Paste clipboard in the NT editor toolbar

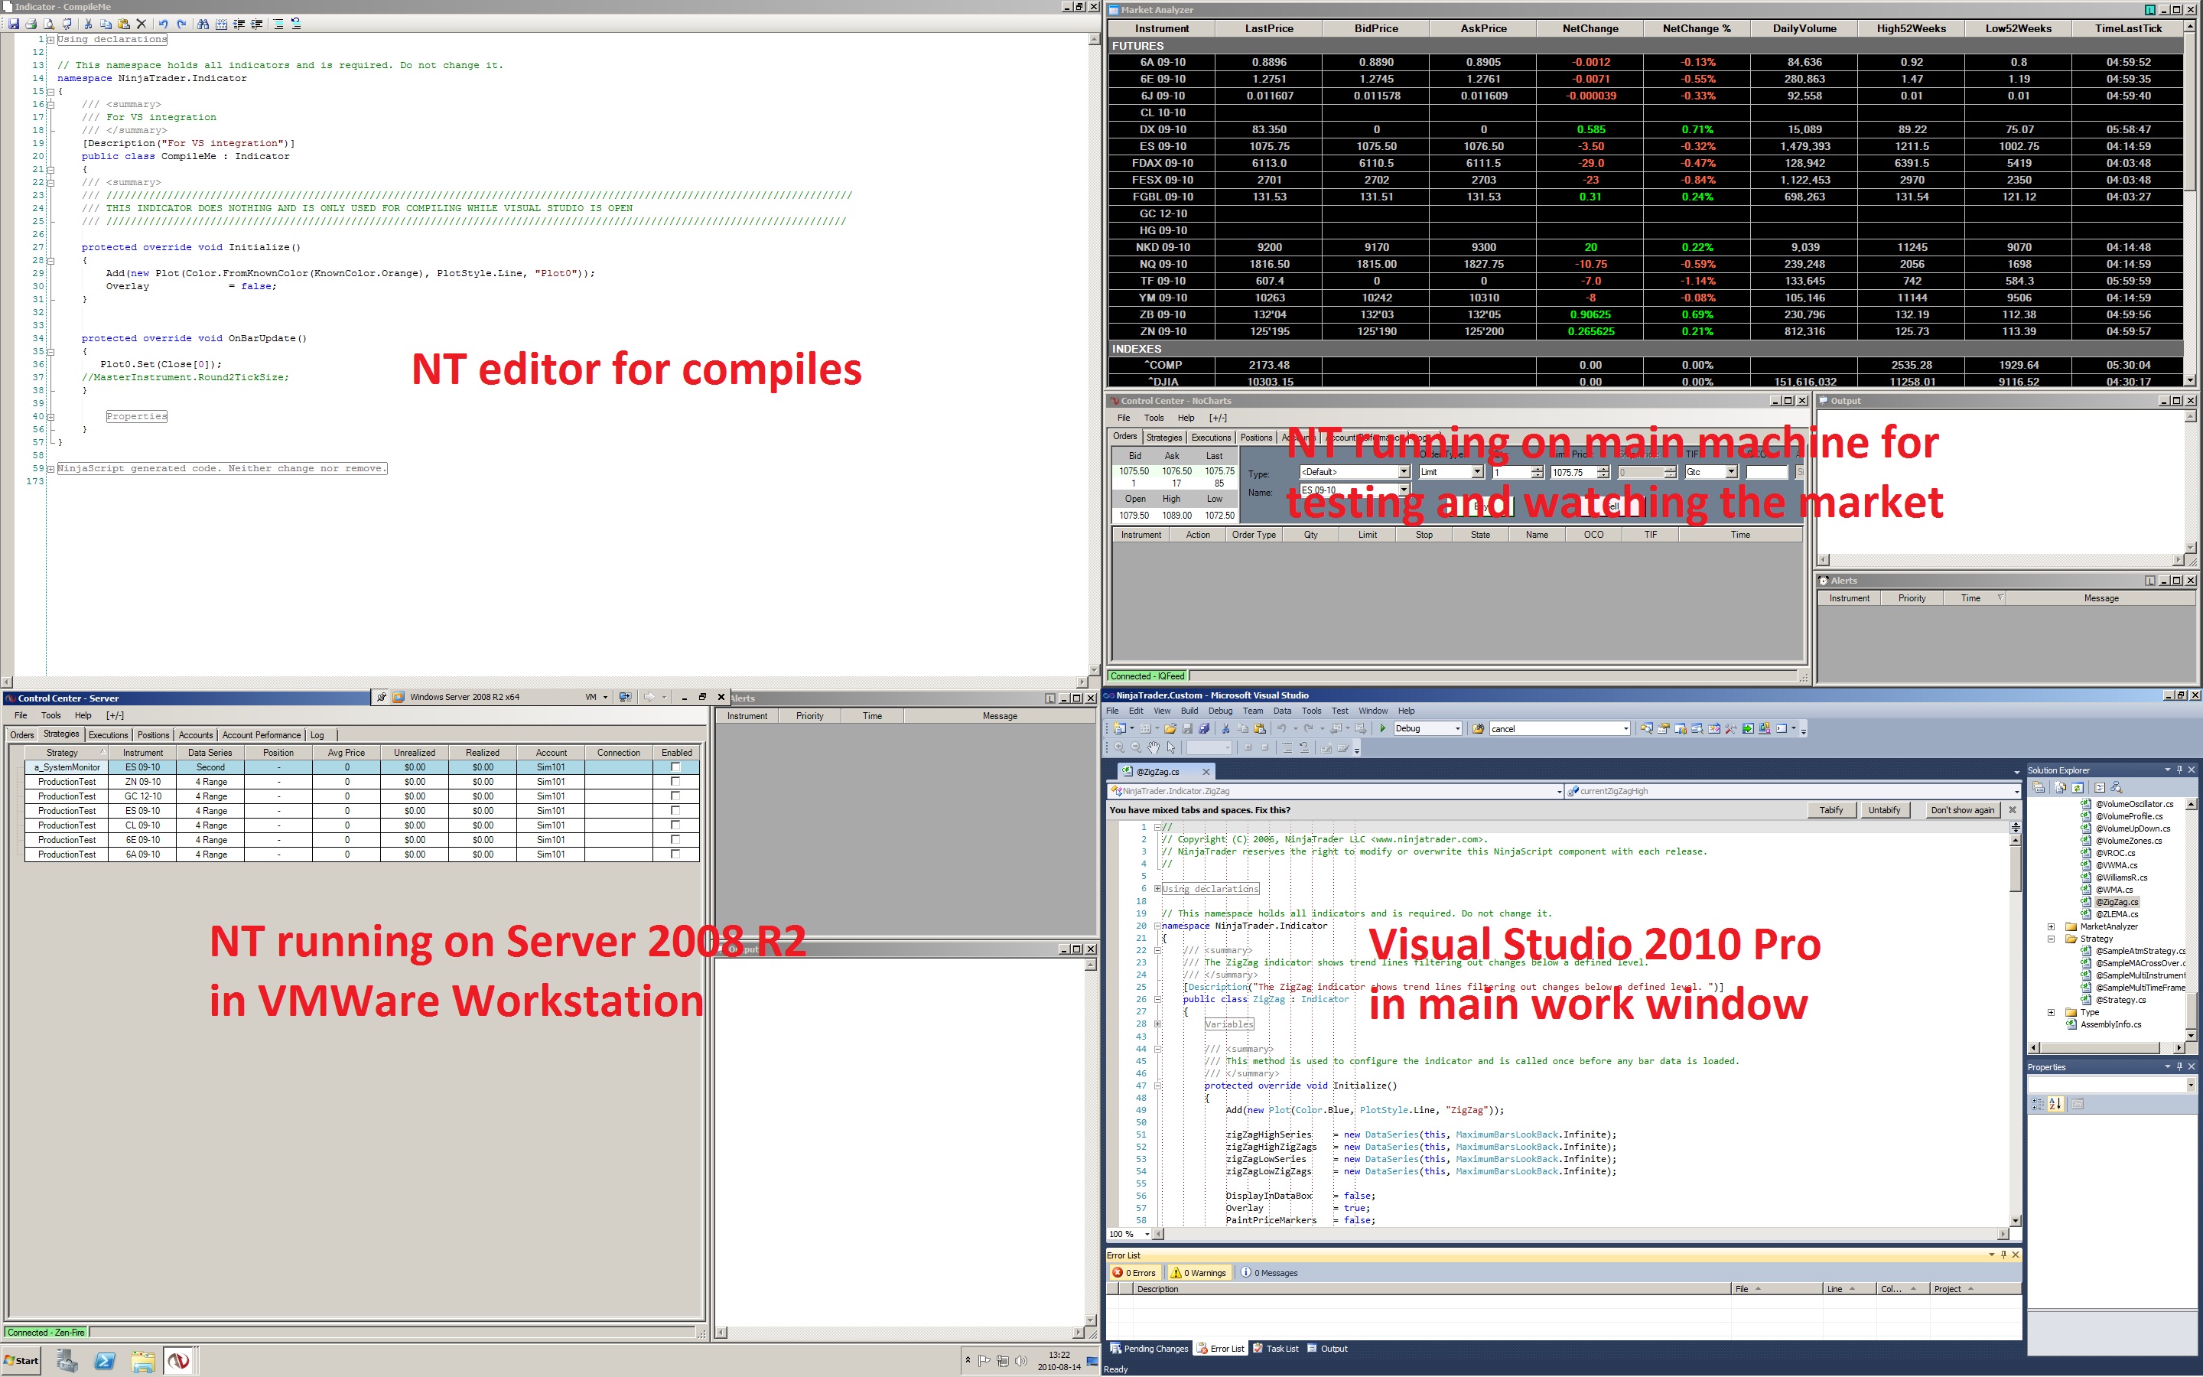click(x=124, y=24)
